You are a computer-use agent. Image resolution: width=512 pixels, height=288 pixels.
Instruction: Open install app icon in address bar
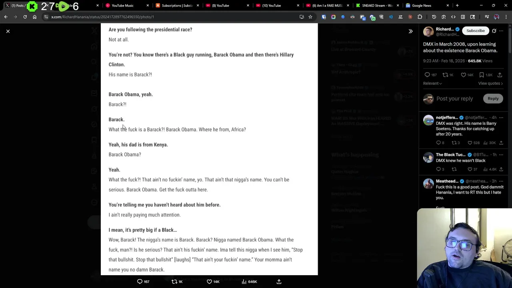coord(302,17)
